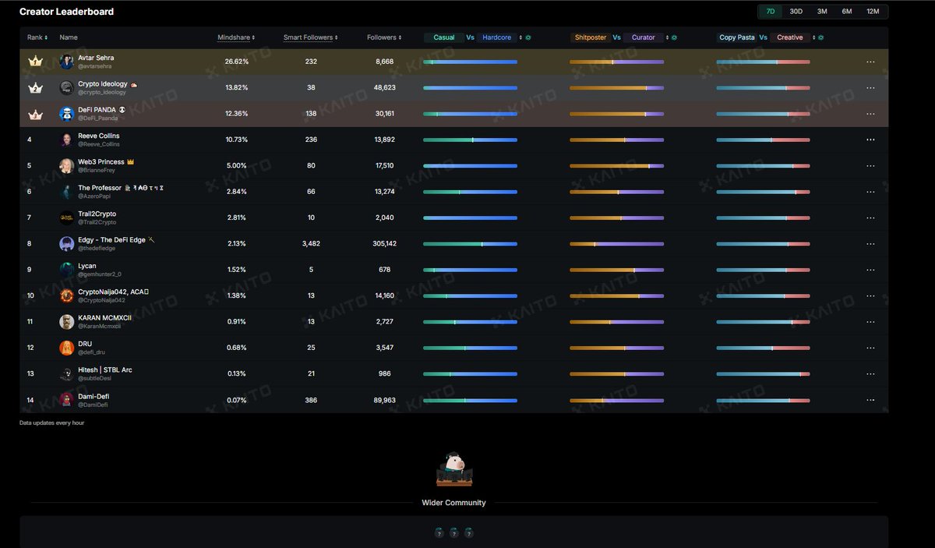The width and height of the screenshot is (935, 548).
Task: Click the gear icon beside Copy Pasta vs Creative
Action: 820,37
